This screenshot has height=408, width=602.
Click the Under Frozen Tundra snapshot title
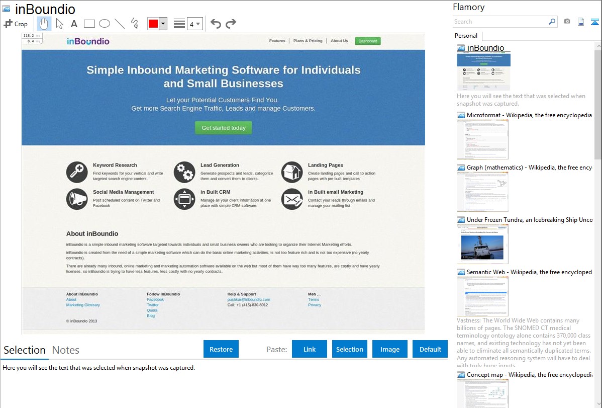[530, 219]
